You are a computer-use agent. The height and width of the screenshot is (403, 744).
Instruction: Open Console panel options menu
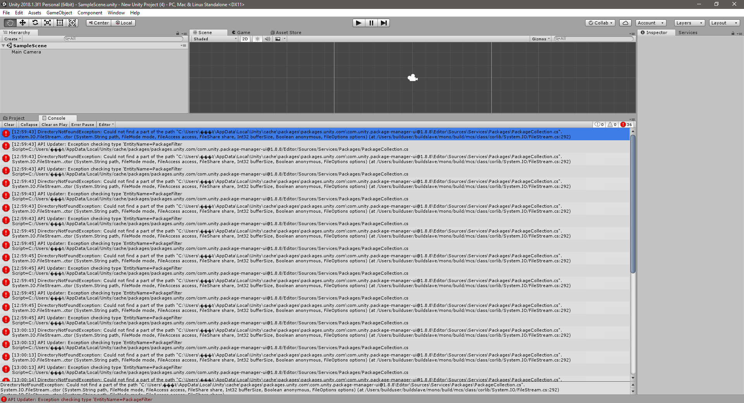point(632,119)
